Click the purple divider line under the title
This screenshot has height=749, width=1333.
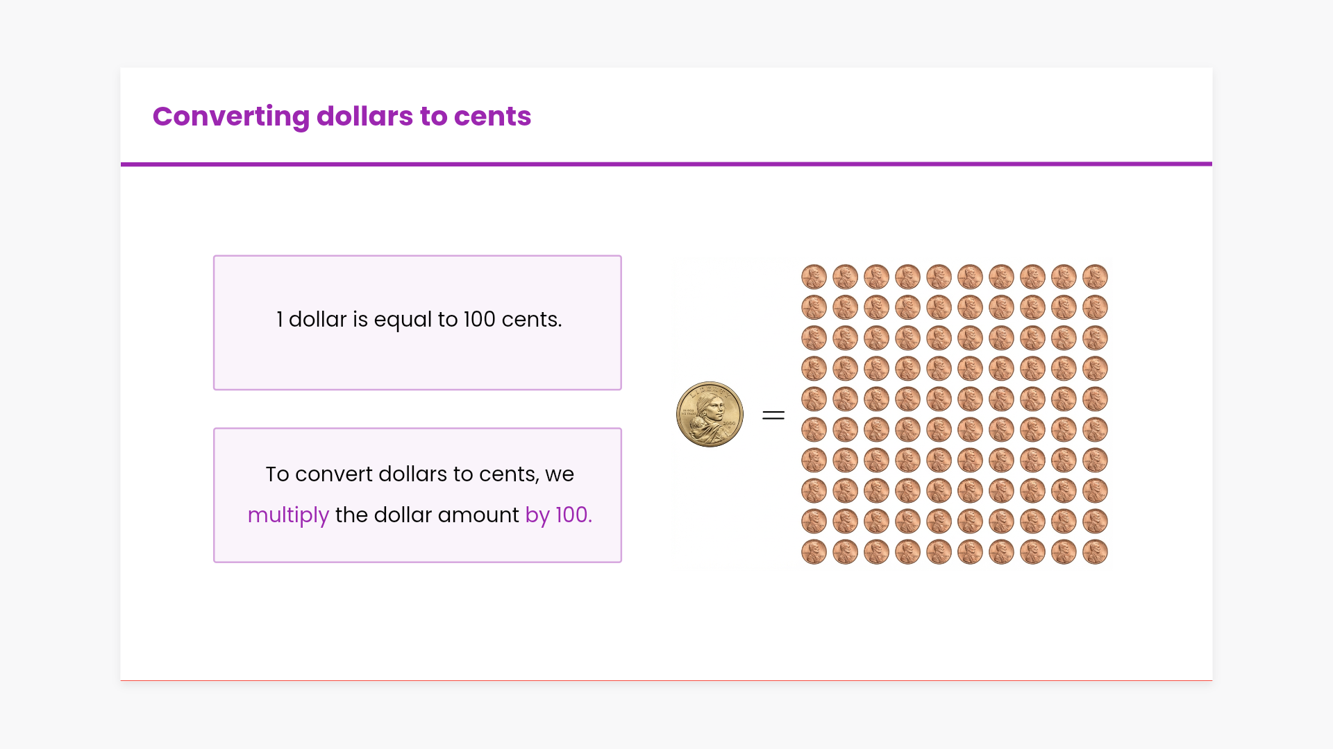click(x=666, y=164)
